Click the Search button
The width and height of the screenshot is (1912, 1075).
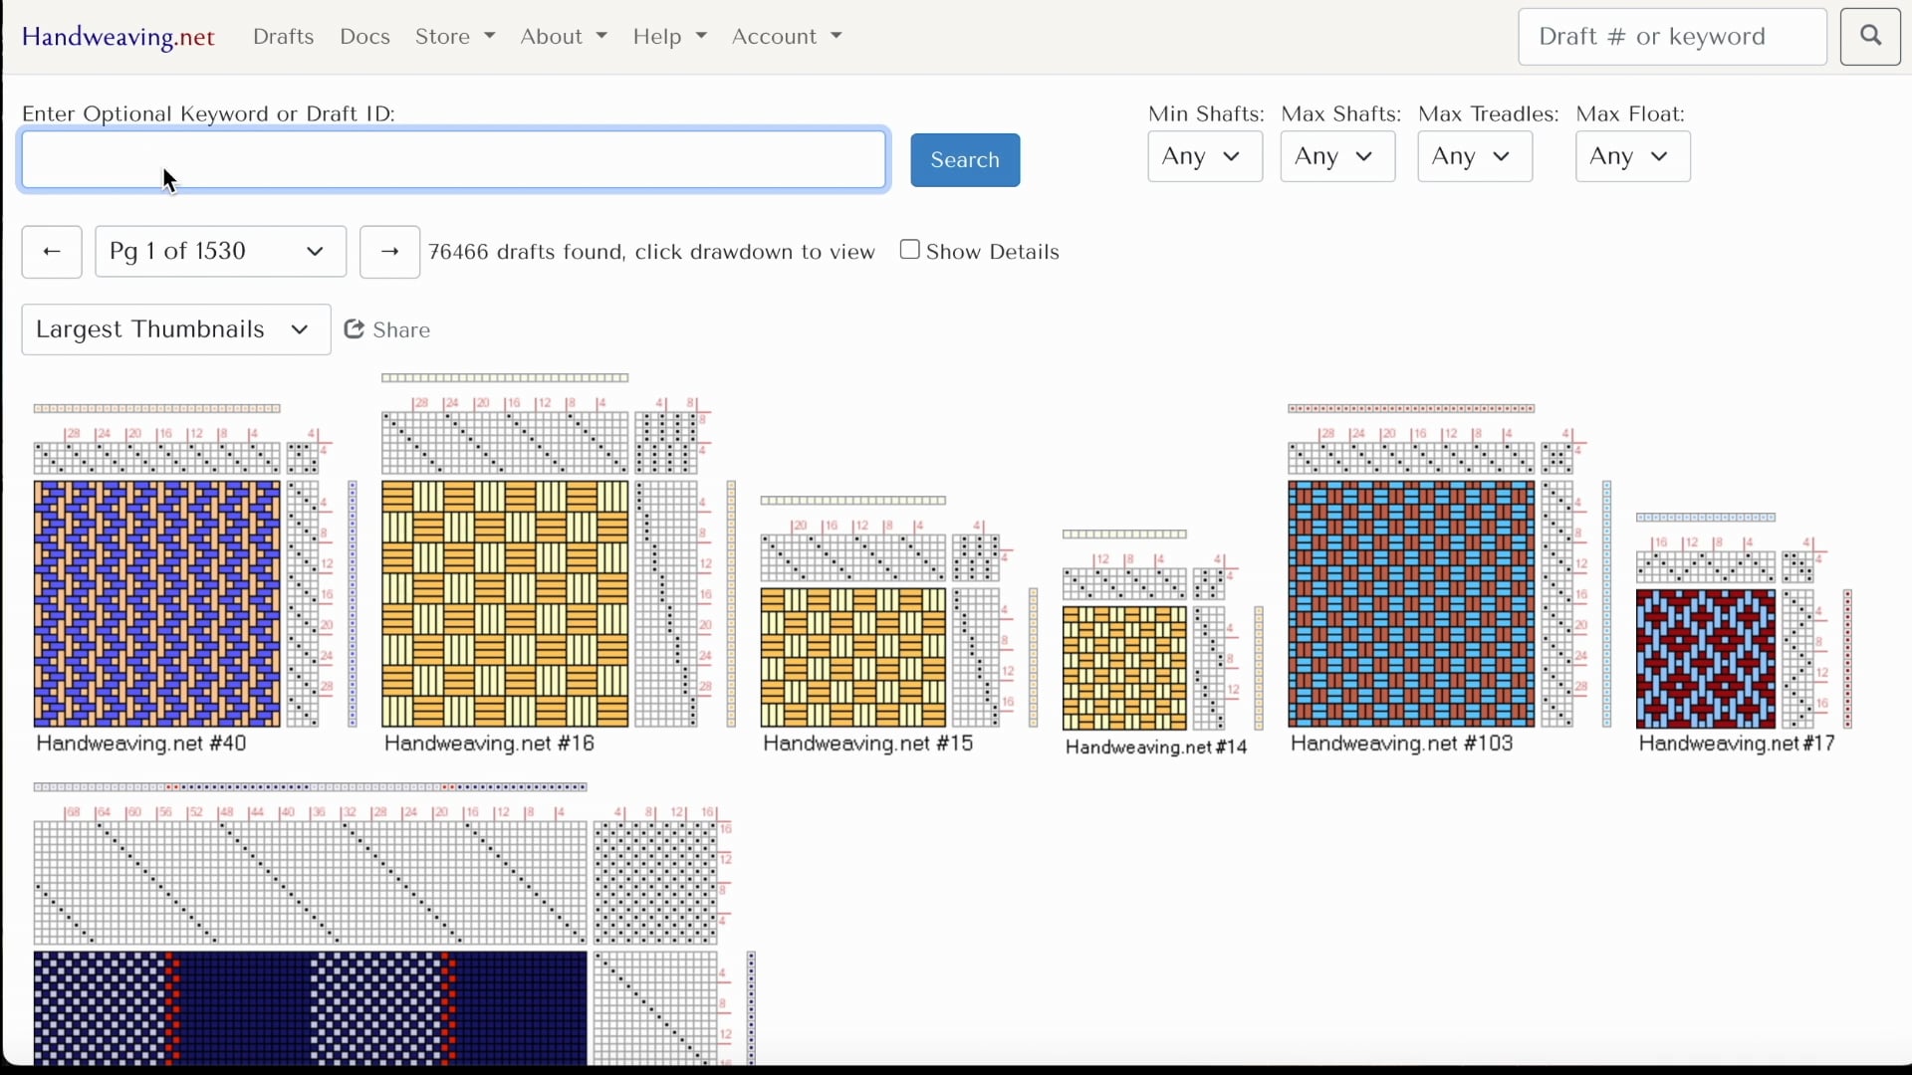coord(964,159)
